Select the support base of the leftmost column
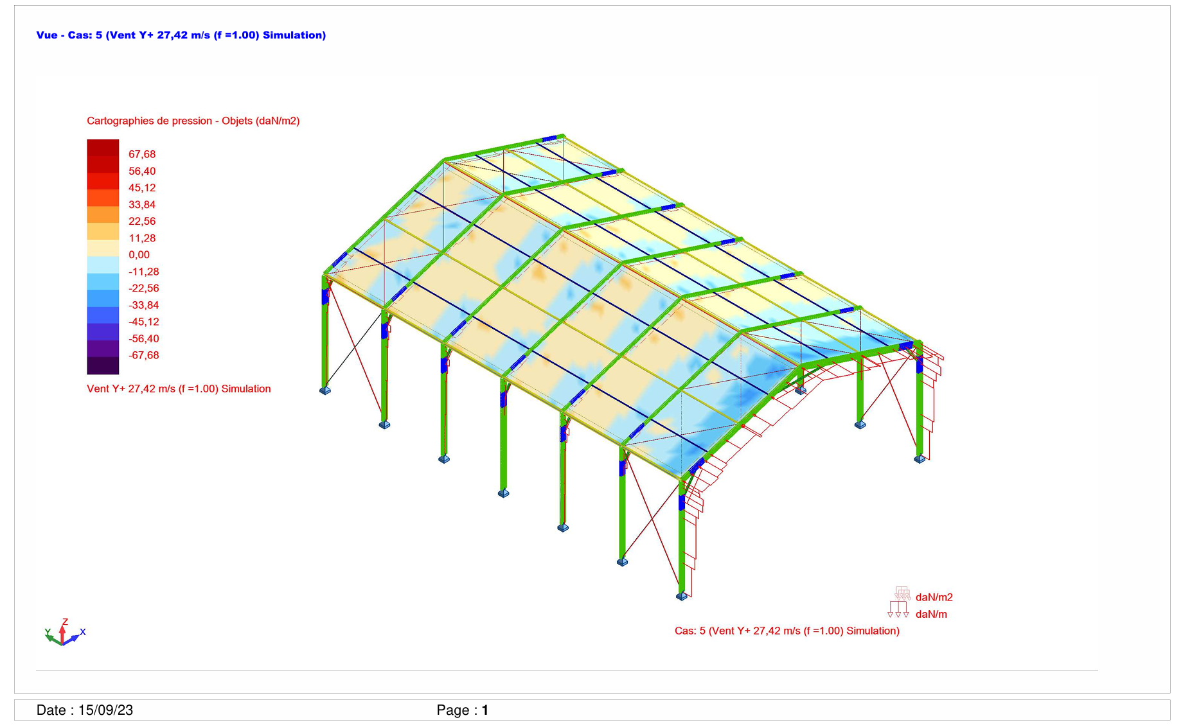 (325, 390)
